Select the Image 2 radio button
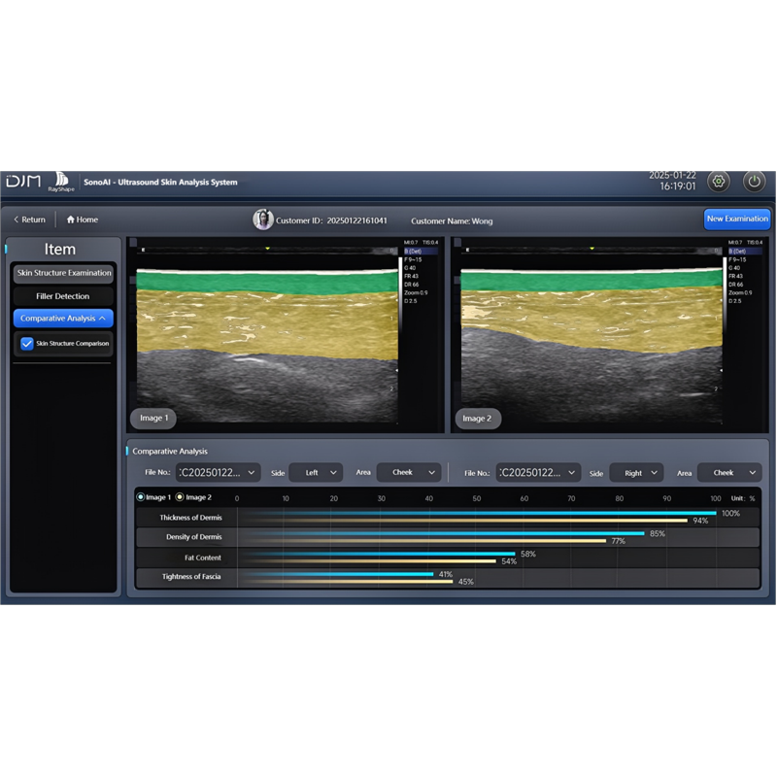Screen dimensions: 777x777 point(180,496)
